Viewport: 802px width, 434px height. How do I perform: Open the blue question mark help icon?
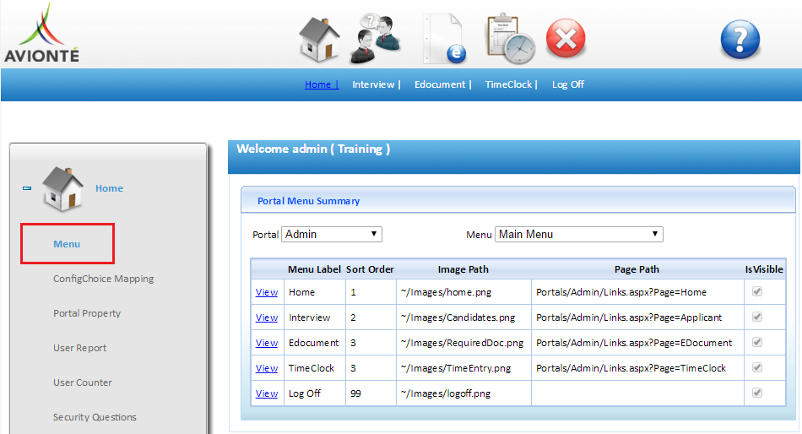740,39
